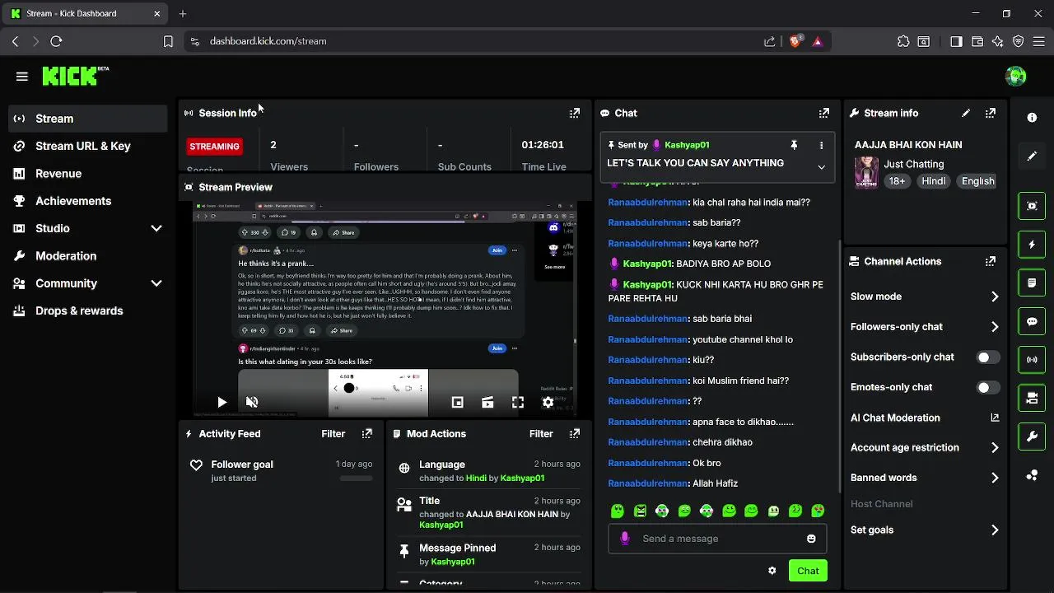Screen dimensions: 1054x593
Task: Click the Hindi language tag
Action: tap(933, 181)
